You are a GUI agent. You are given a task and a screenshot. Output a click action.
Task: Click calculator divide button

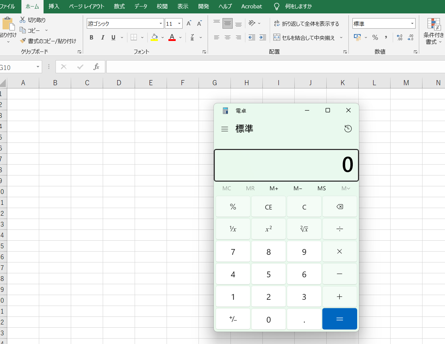[340, 229]
